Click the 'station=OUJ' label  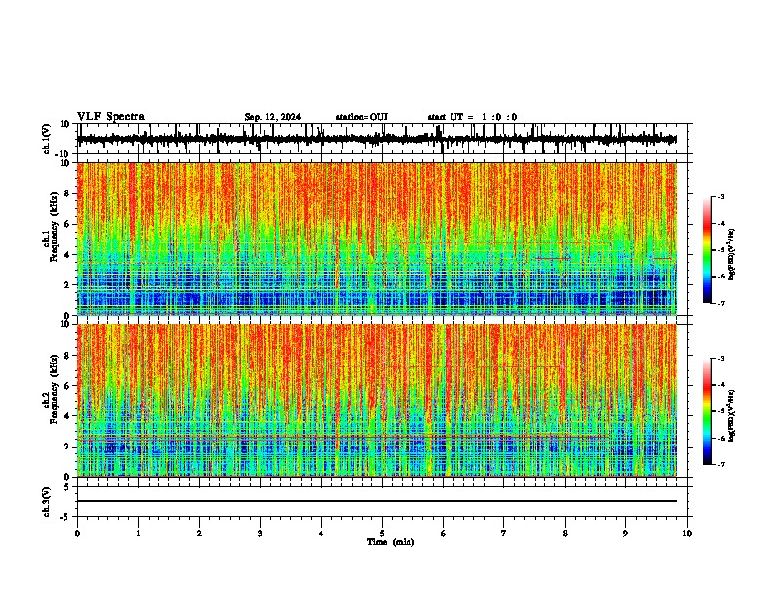(362, 117)
